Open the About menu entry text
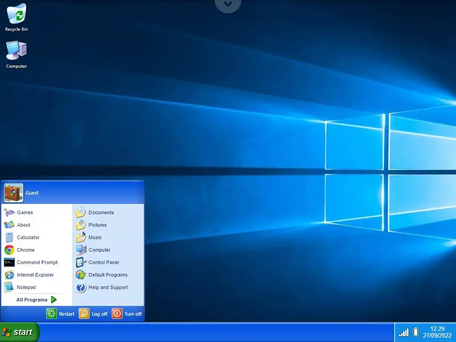456x342 pixels. tap(24, 225)
